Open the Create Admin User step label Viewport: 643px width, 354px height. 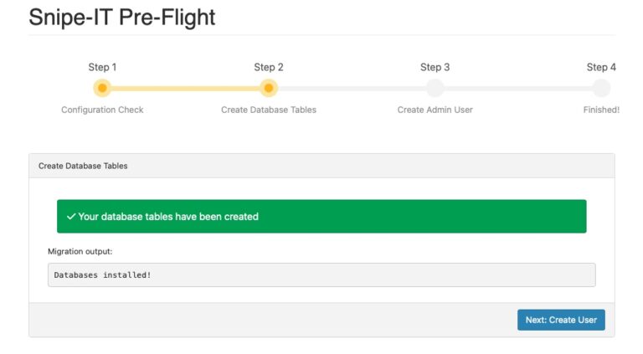[435, 110]
